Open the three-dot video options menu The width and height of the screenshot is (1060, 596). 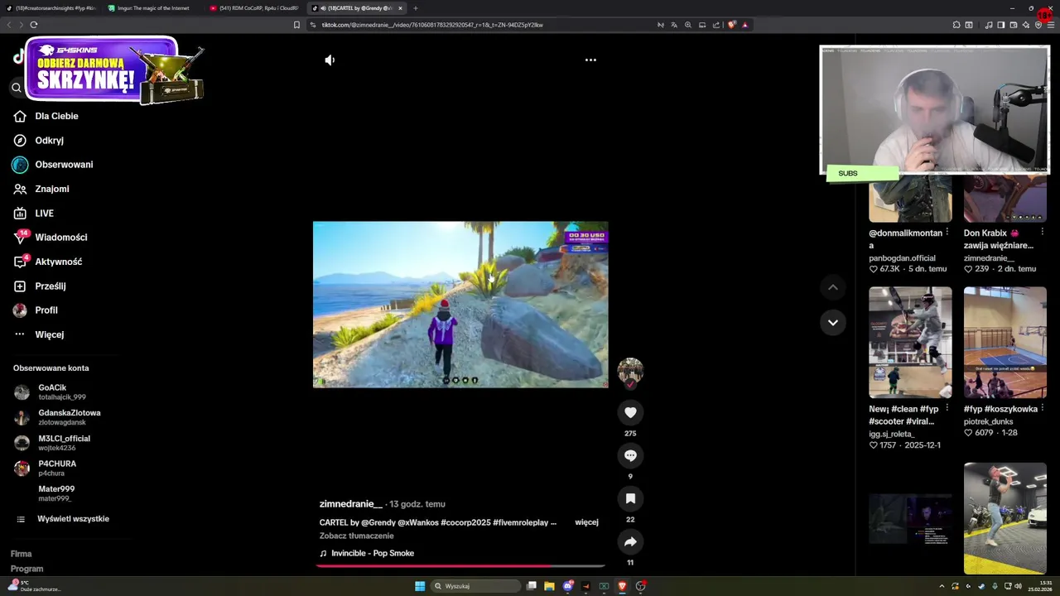tap(590, 60)
